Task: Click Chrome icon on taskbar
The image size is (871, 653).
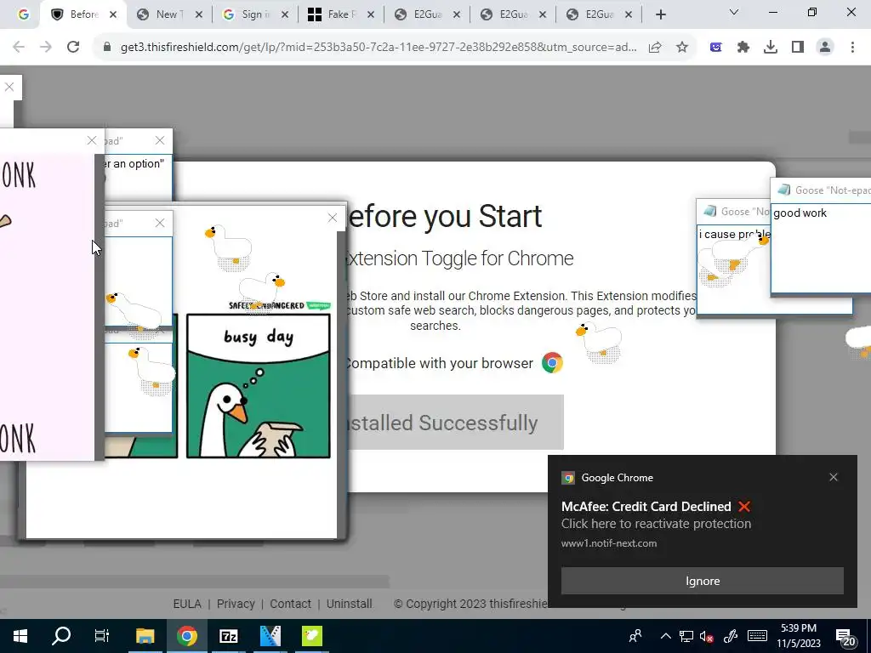Action: click(x=187, y=636)
